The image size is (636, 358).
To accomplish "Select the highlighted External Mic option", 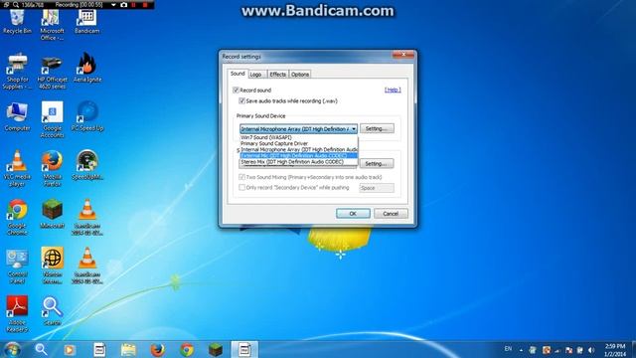I will pyautogui.click(x=299, y=155).
